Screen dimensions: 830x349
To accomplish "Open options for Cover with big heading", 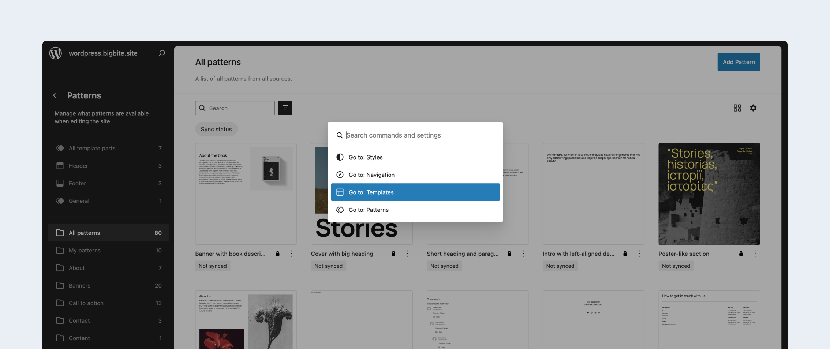I will pyautogui.click(x=407, y=254).
